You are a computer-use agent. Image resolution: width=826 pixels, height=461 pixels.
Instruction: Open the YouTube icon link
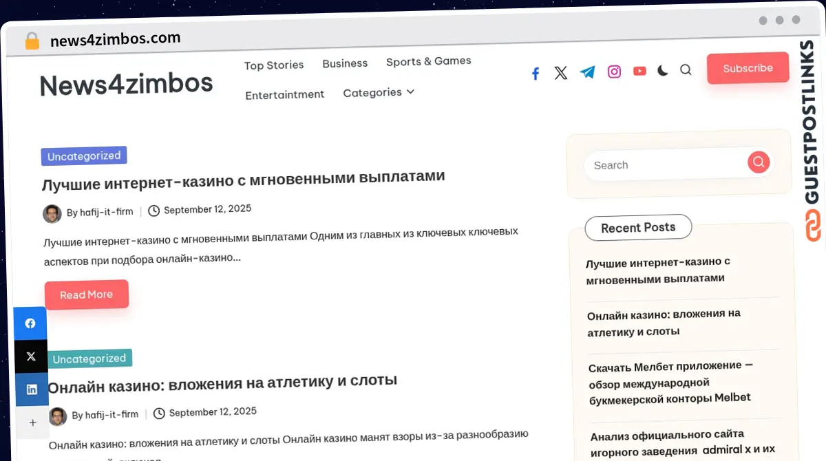(639, 71)
